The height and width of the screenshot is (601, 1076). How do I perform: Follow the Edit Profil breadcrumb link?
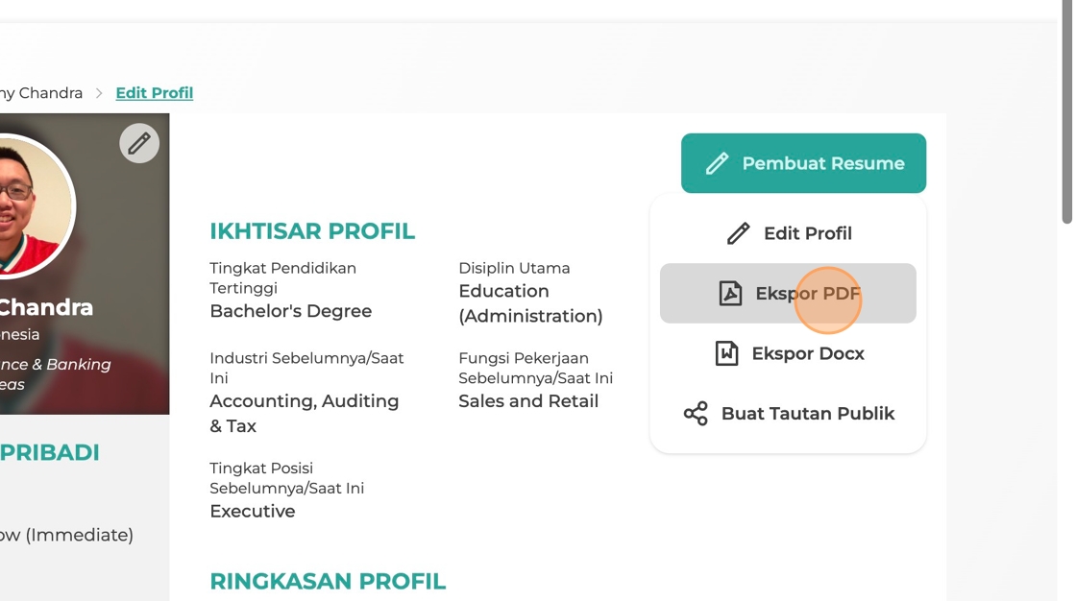tap(155, 92)
